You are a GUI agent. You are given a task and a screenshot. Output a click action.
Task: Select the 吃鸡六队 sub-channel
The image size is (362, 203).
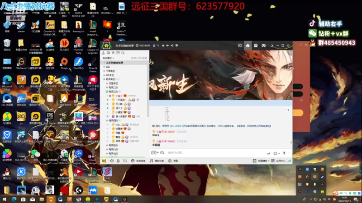click(114, 149)
